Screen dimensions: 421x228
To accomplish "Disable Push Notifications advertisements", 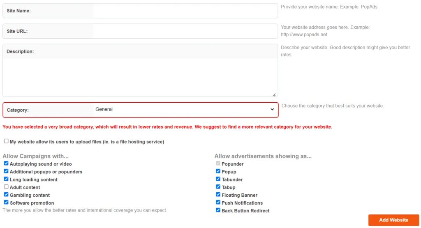I will tap(218, 202).
